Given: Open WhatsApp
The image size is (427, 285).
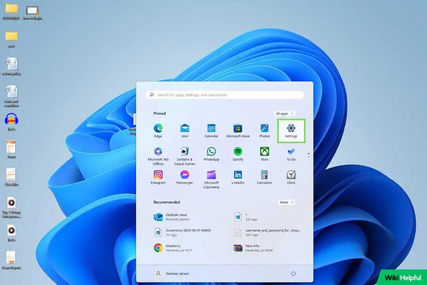Looking at the screenshot, I should [x=211, y=154].
